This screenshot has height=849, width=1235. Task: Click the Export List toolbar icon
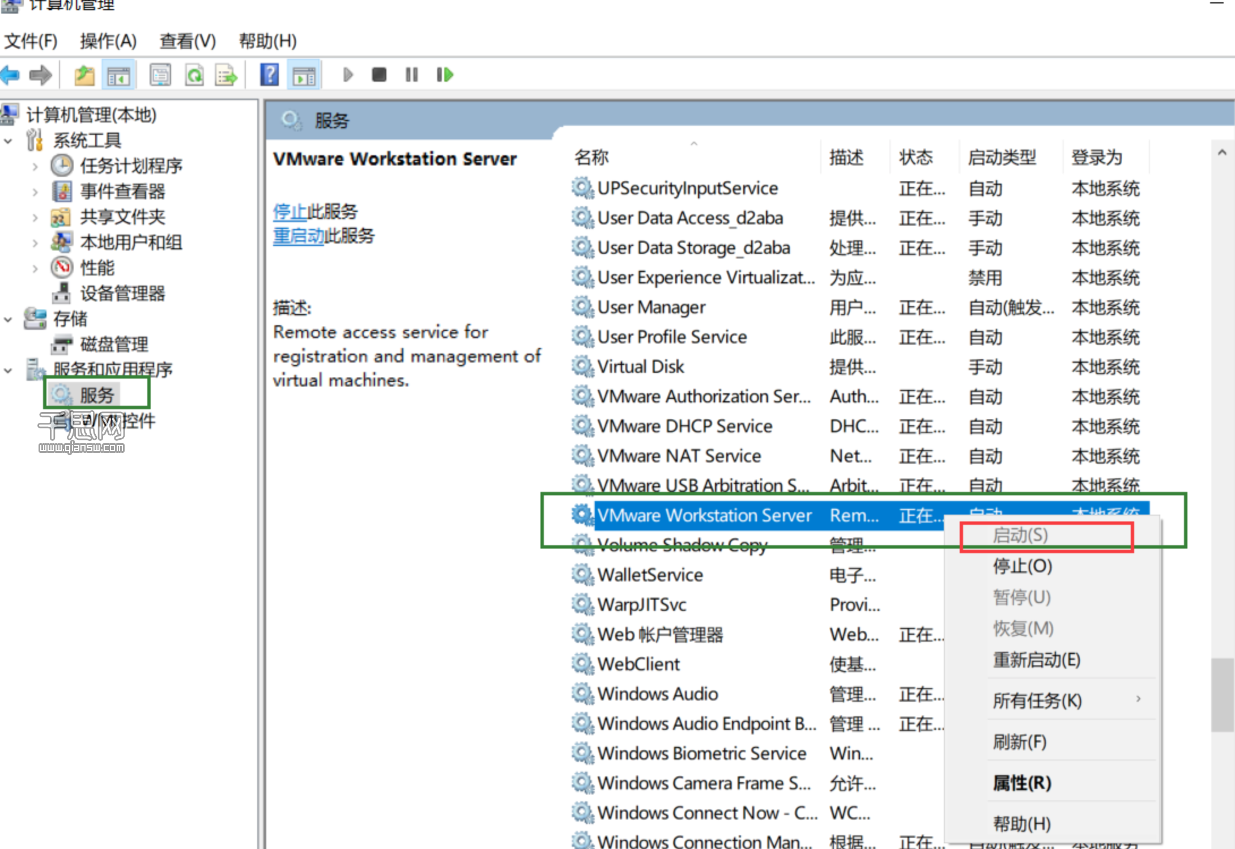click(226, 75)
